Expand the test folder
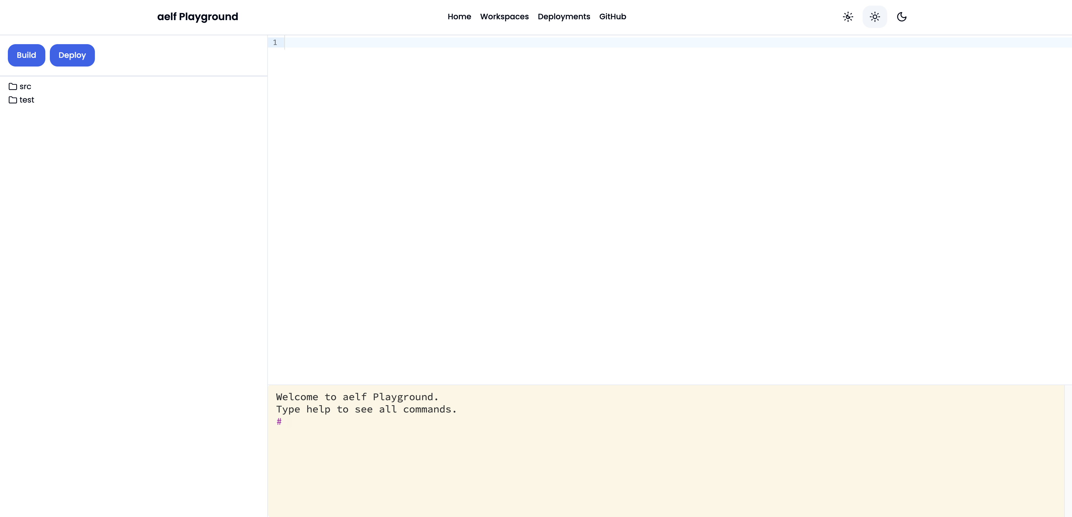Screen dimensions: 1072x517 pyautogui.click(x=21, y=100)
